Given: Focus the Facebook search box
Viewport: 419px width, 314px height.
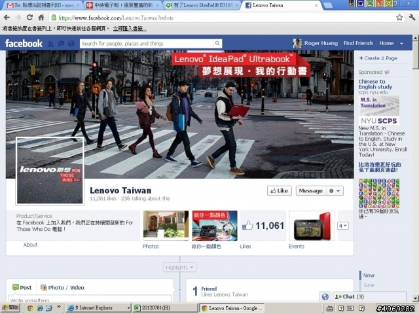Looking at the screenshot, I should point(147,44).
